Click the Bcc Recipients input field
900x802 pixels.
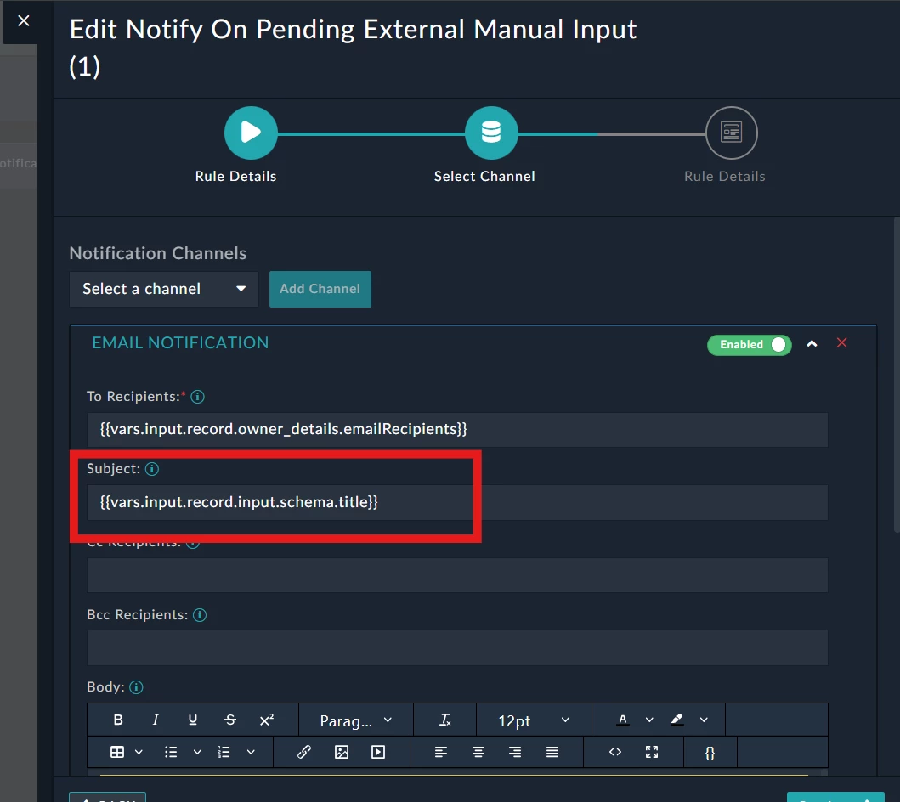point(457,647)
